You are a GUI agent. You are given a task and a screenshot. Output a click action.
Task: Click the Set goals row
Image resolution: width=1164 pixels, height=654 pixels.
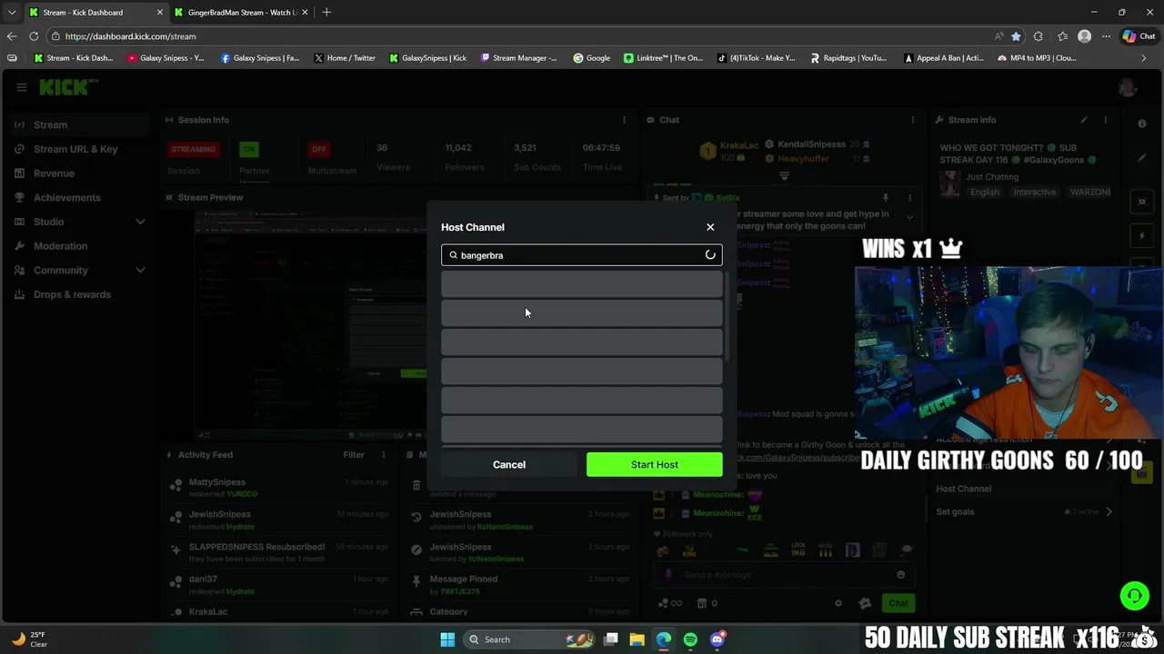pos(1023,511)
